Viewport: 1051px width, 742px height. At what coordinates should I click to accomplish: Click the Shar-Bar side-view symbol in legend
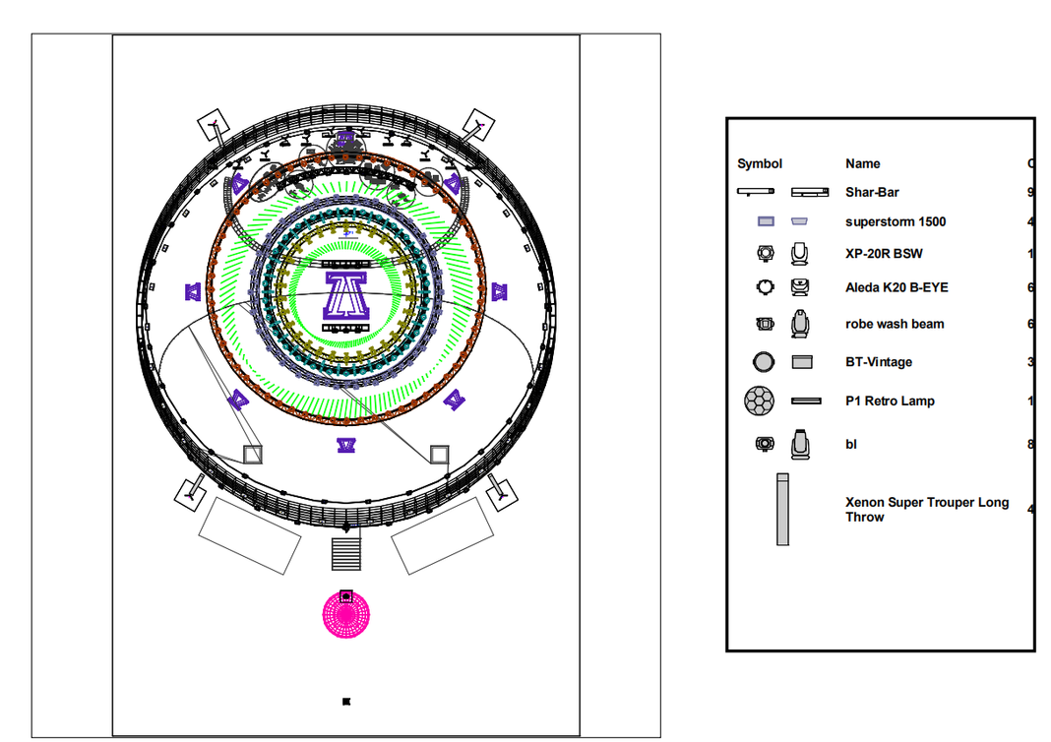point(810,192)
